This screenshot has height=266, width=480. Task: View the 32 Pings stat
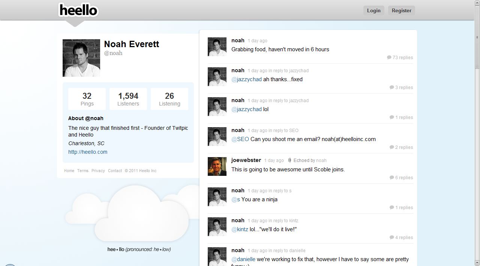pos(87,99)
